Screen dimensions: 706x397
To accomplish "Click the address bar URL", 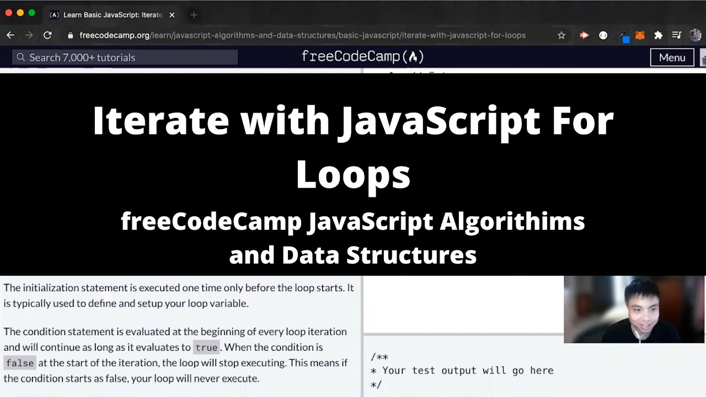I will coord(302,35).
